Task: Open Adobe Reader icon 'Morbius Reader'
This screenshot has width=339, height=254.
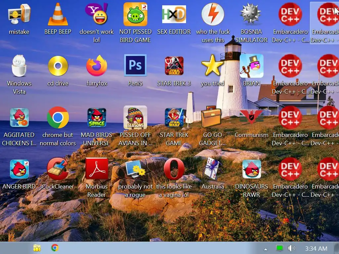Action: click(x=96, y=169)
